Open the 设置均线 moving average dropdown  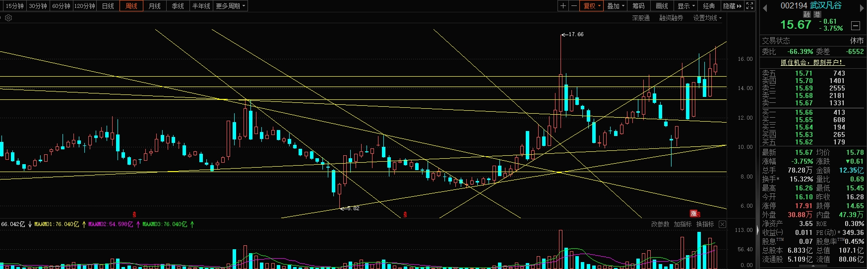click(707, 18)
